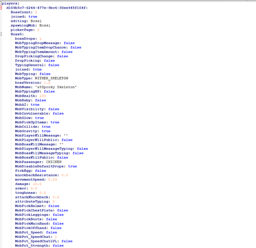Screen dimensions: 256x248
Task: Click the 'PickEgg: false' line
Action: [31, 171]
